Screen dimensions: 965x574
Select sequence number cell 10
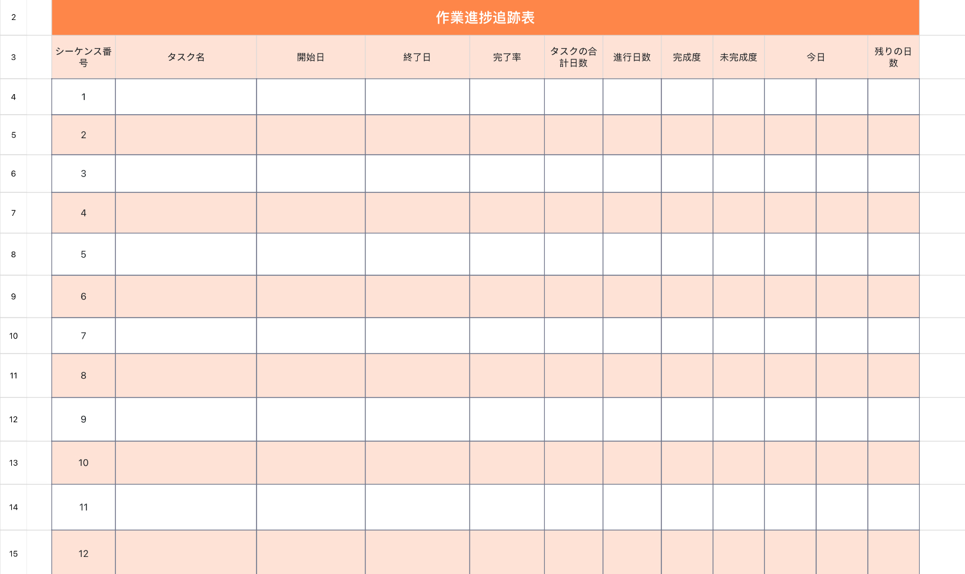click(84, 463)
